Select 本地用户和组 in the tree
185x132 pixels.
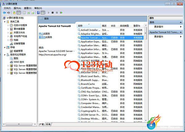(20, 36)
